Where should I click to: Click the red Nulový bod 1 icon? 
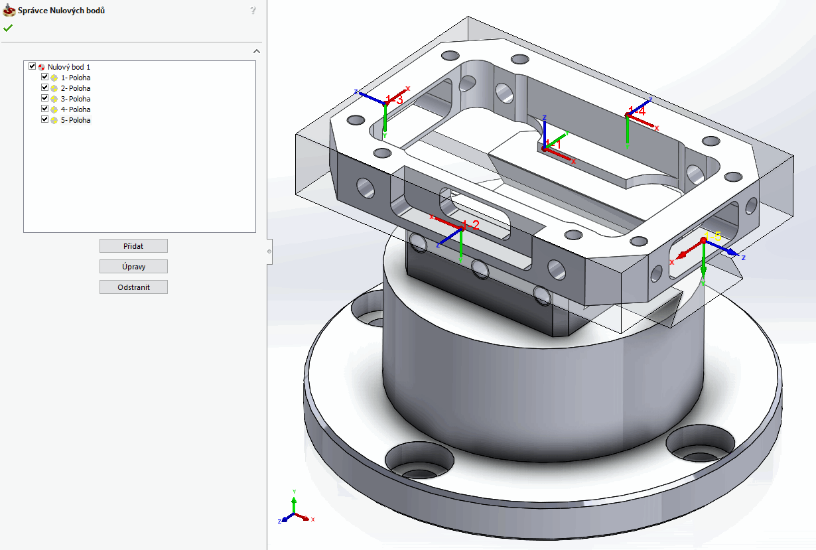[42, 67]
